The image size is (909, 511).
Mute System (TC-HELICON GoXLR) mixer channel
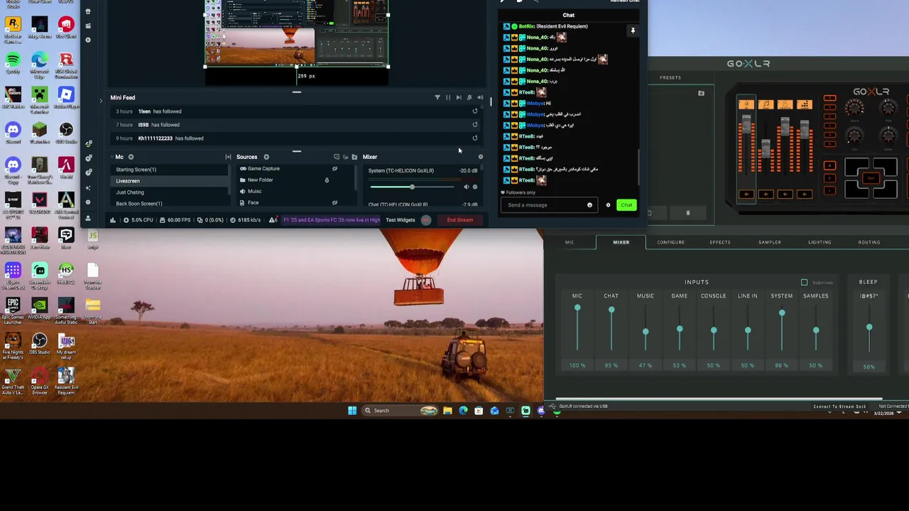tap(467, 187)
